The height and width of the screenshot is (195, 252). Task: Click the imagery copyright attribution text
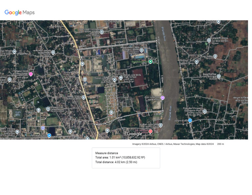pos(173,144)
